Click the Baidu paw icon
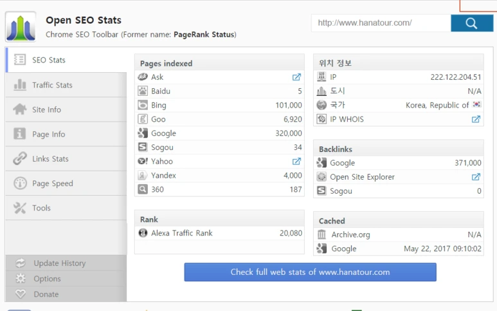This screenshot has width=497, height=311. click(143, 91)
